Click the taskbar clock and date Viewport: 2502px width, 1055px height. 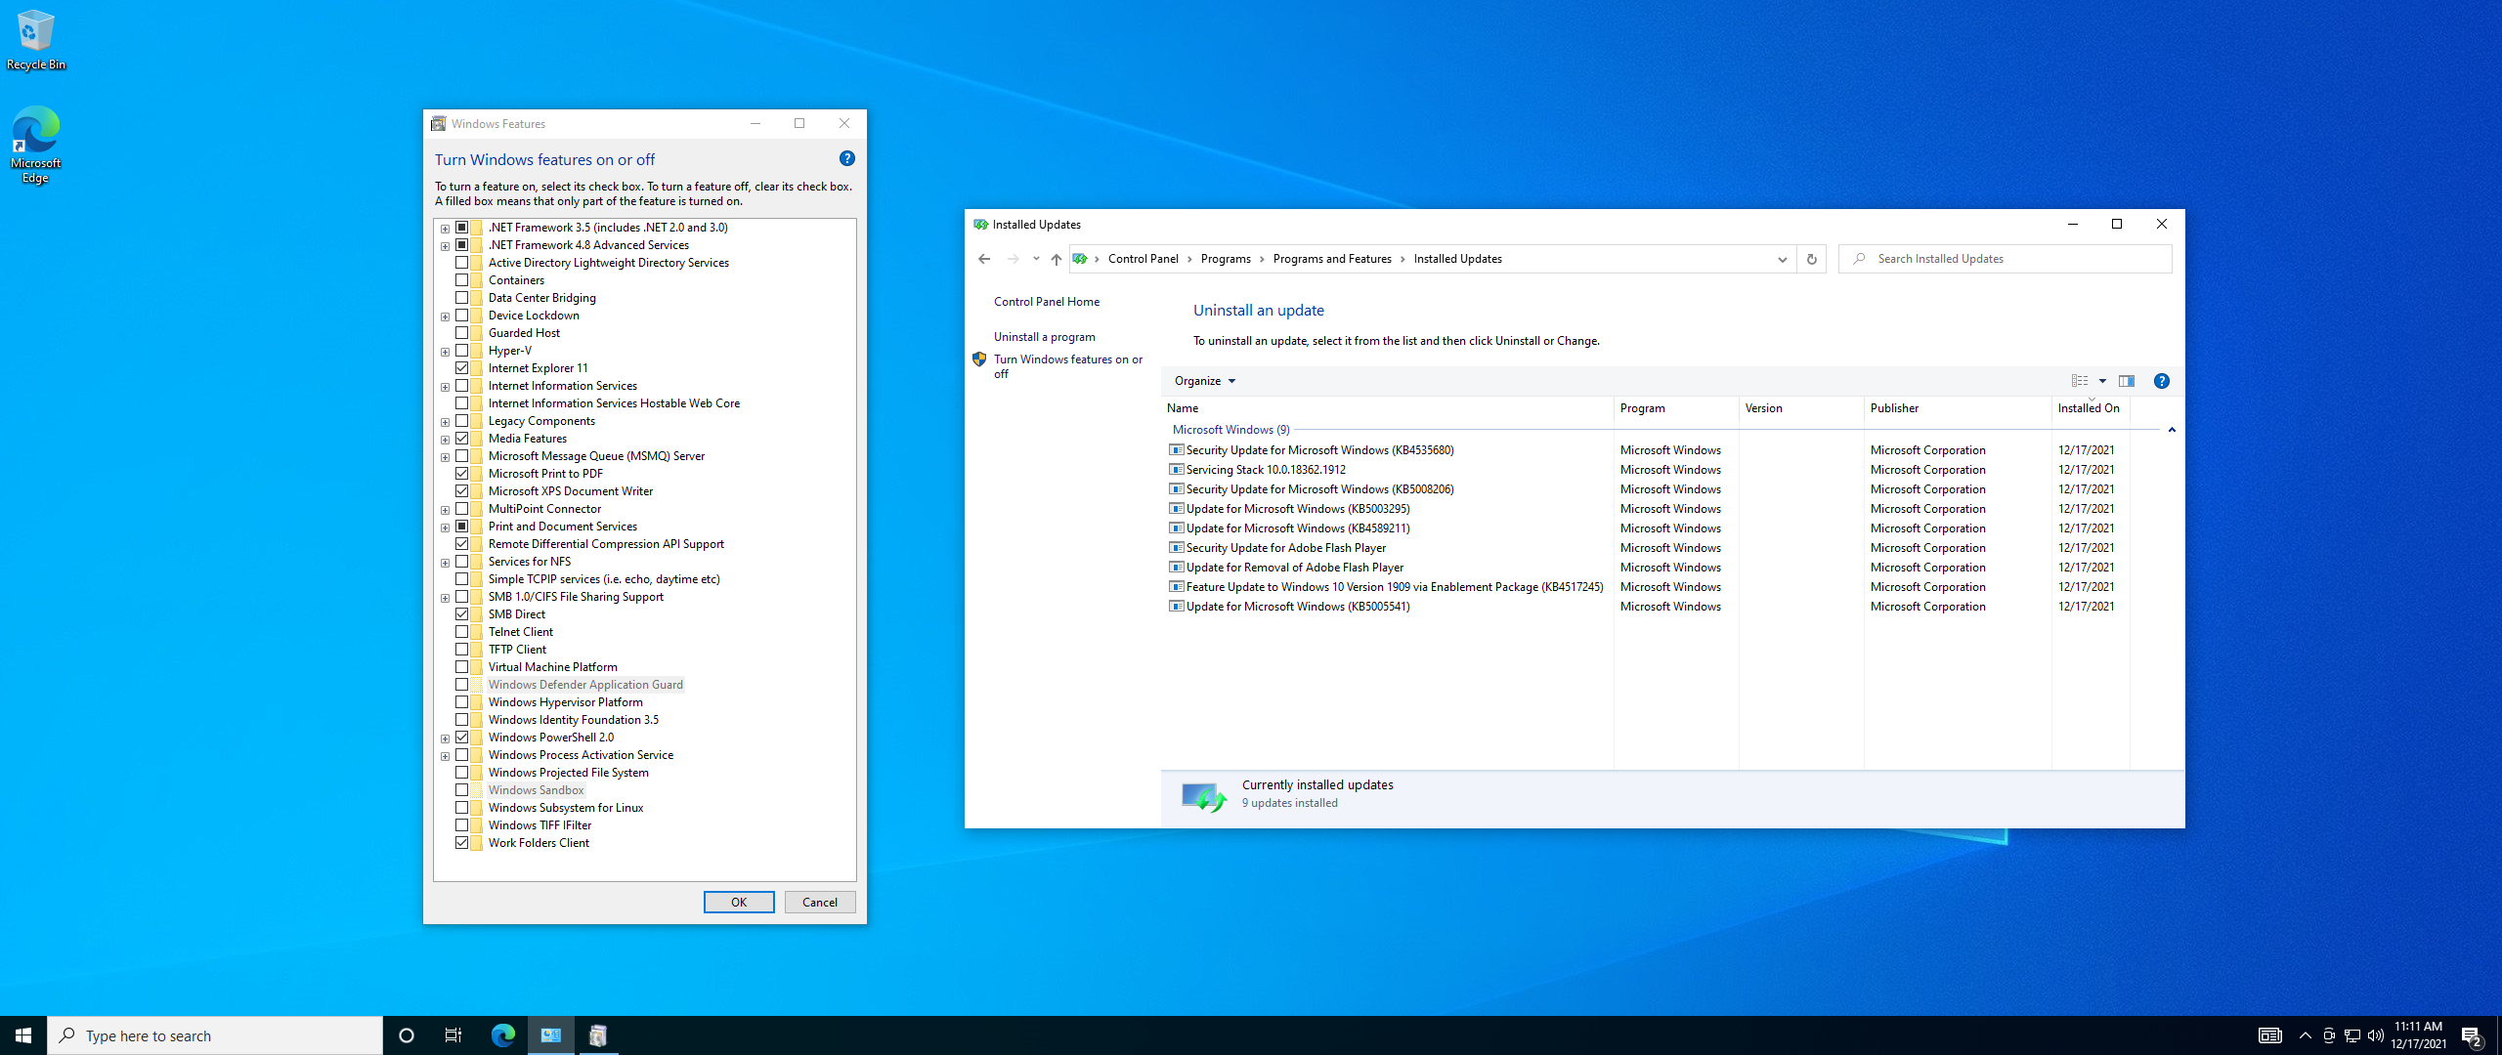coord(2419,1035)
